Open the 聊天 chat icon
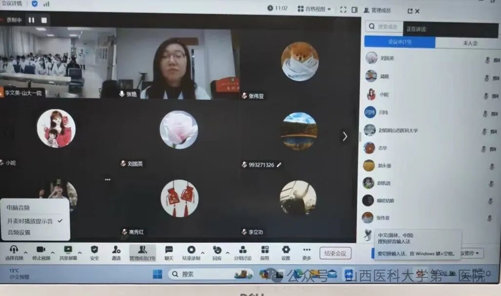Screen dimensions: 501x296 (x=169, y=249)
